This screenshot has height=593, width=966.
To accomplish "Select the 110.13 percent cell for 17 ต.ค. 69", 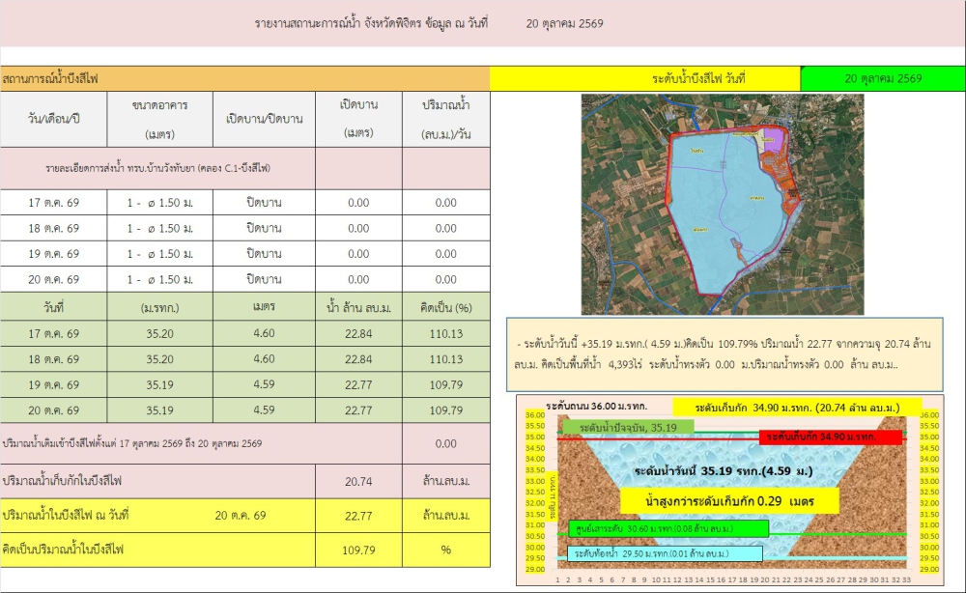I will tap(446, 334).
